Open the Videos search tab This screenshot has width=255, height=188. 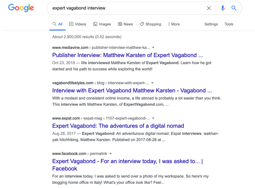[x=78, y=24]
